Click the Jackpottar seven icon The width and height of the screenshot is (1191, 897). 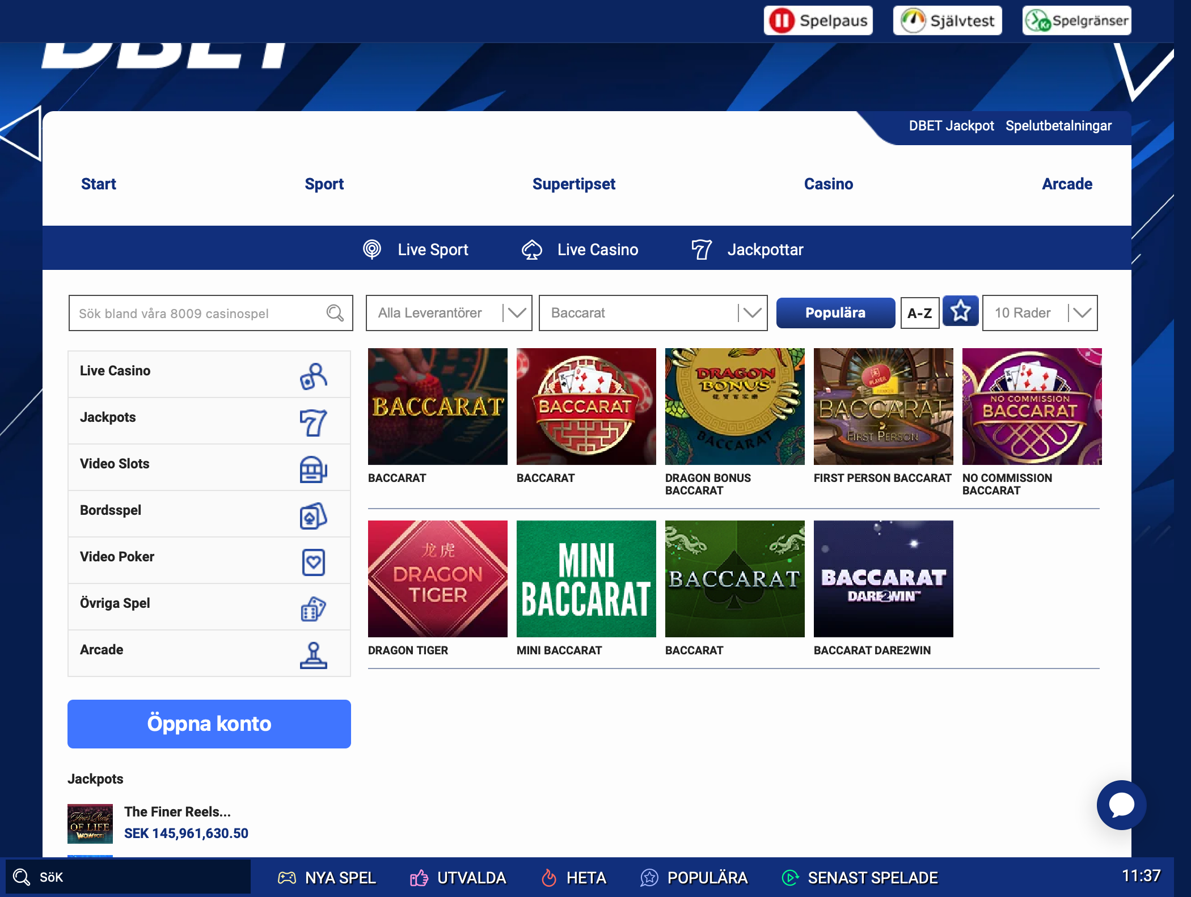[x=702, y=249]
